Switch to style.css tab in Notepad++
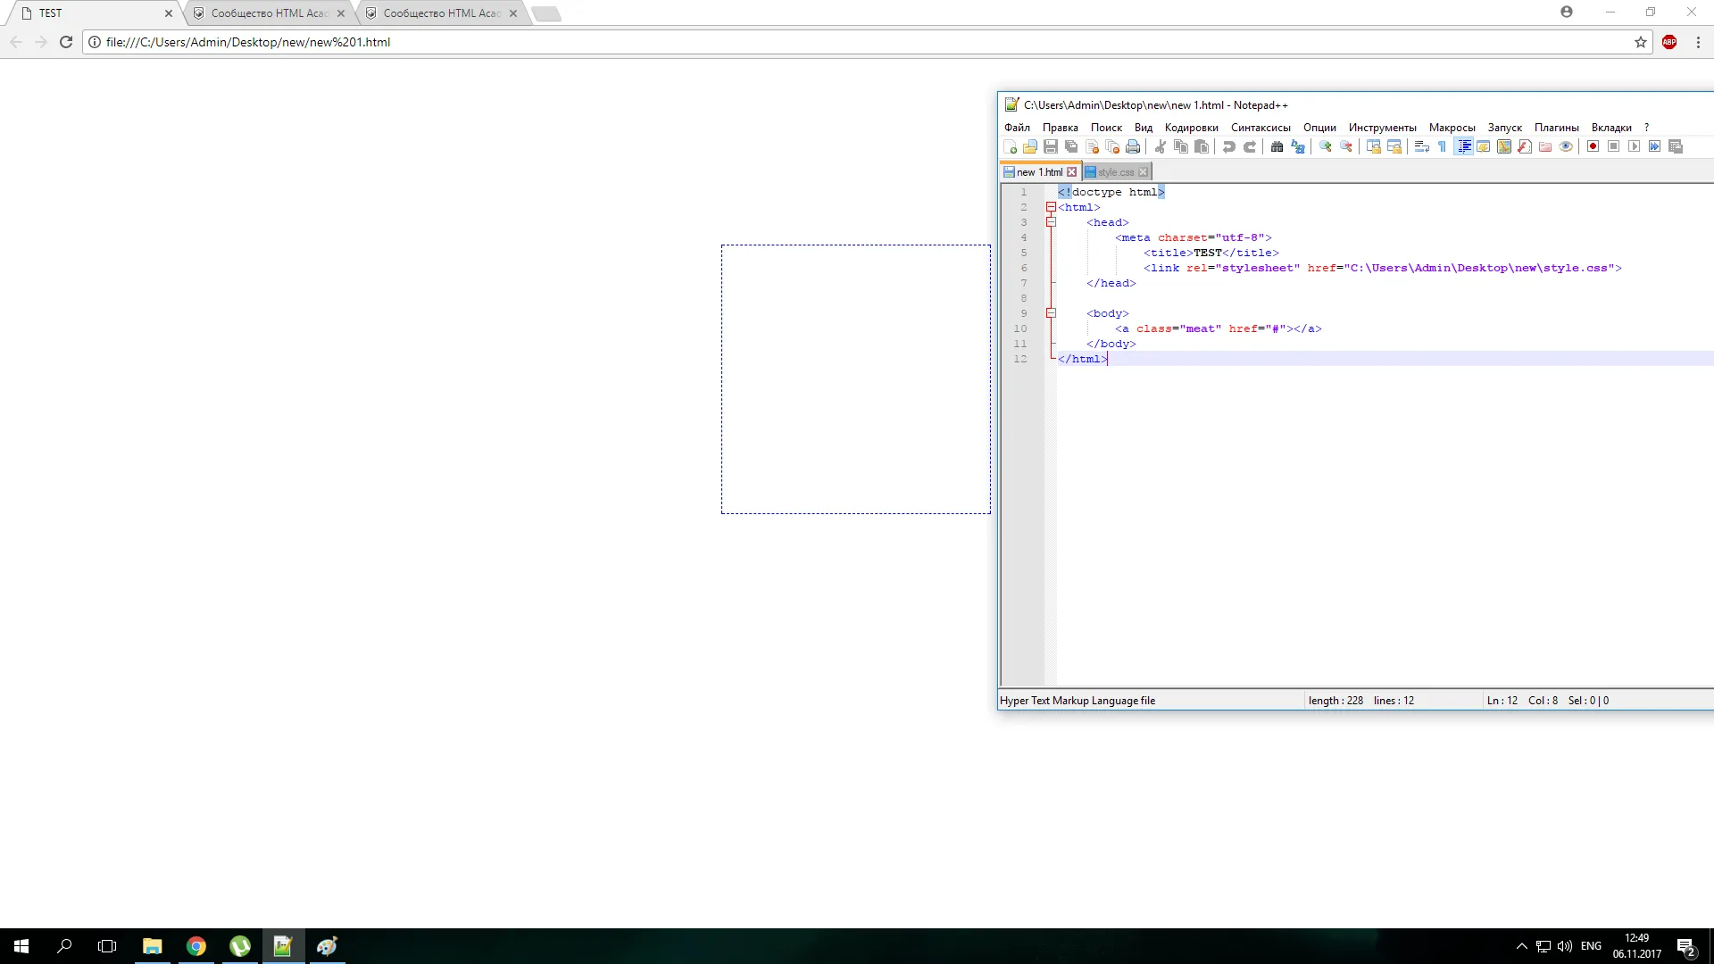The width and height of the screenshot is (1714, 964). (x=1116, y=172)
